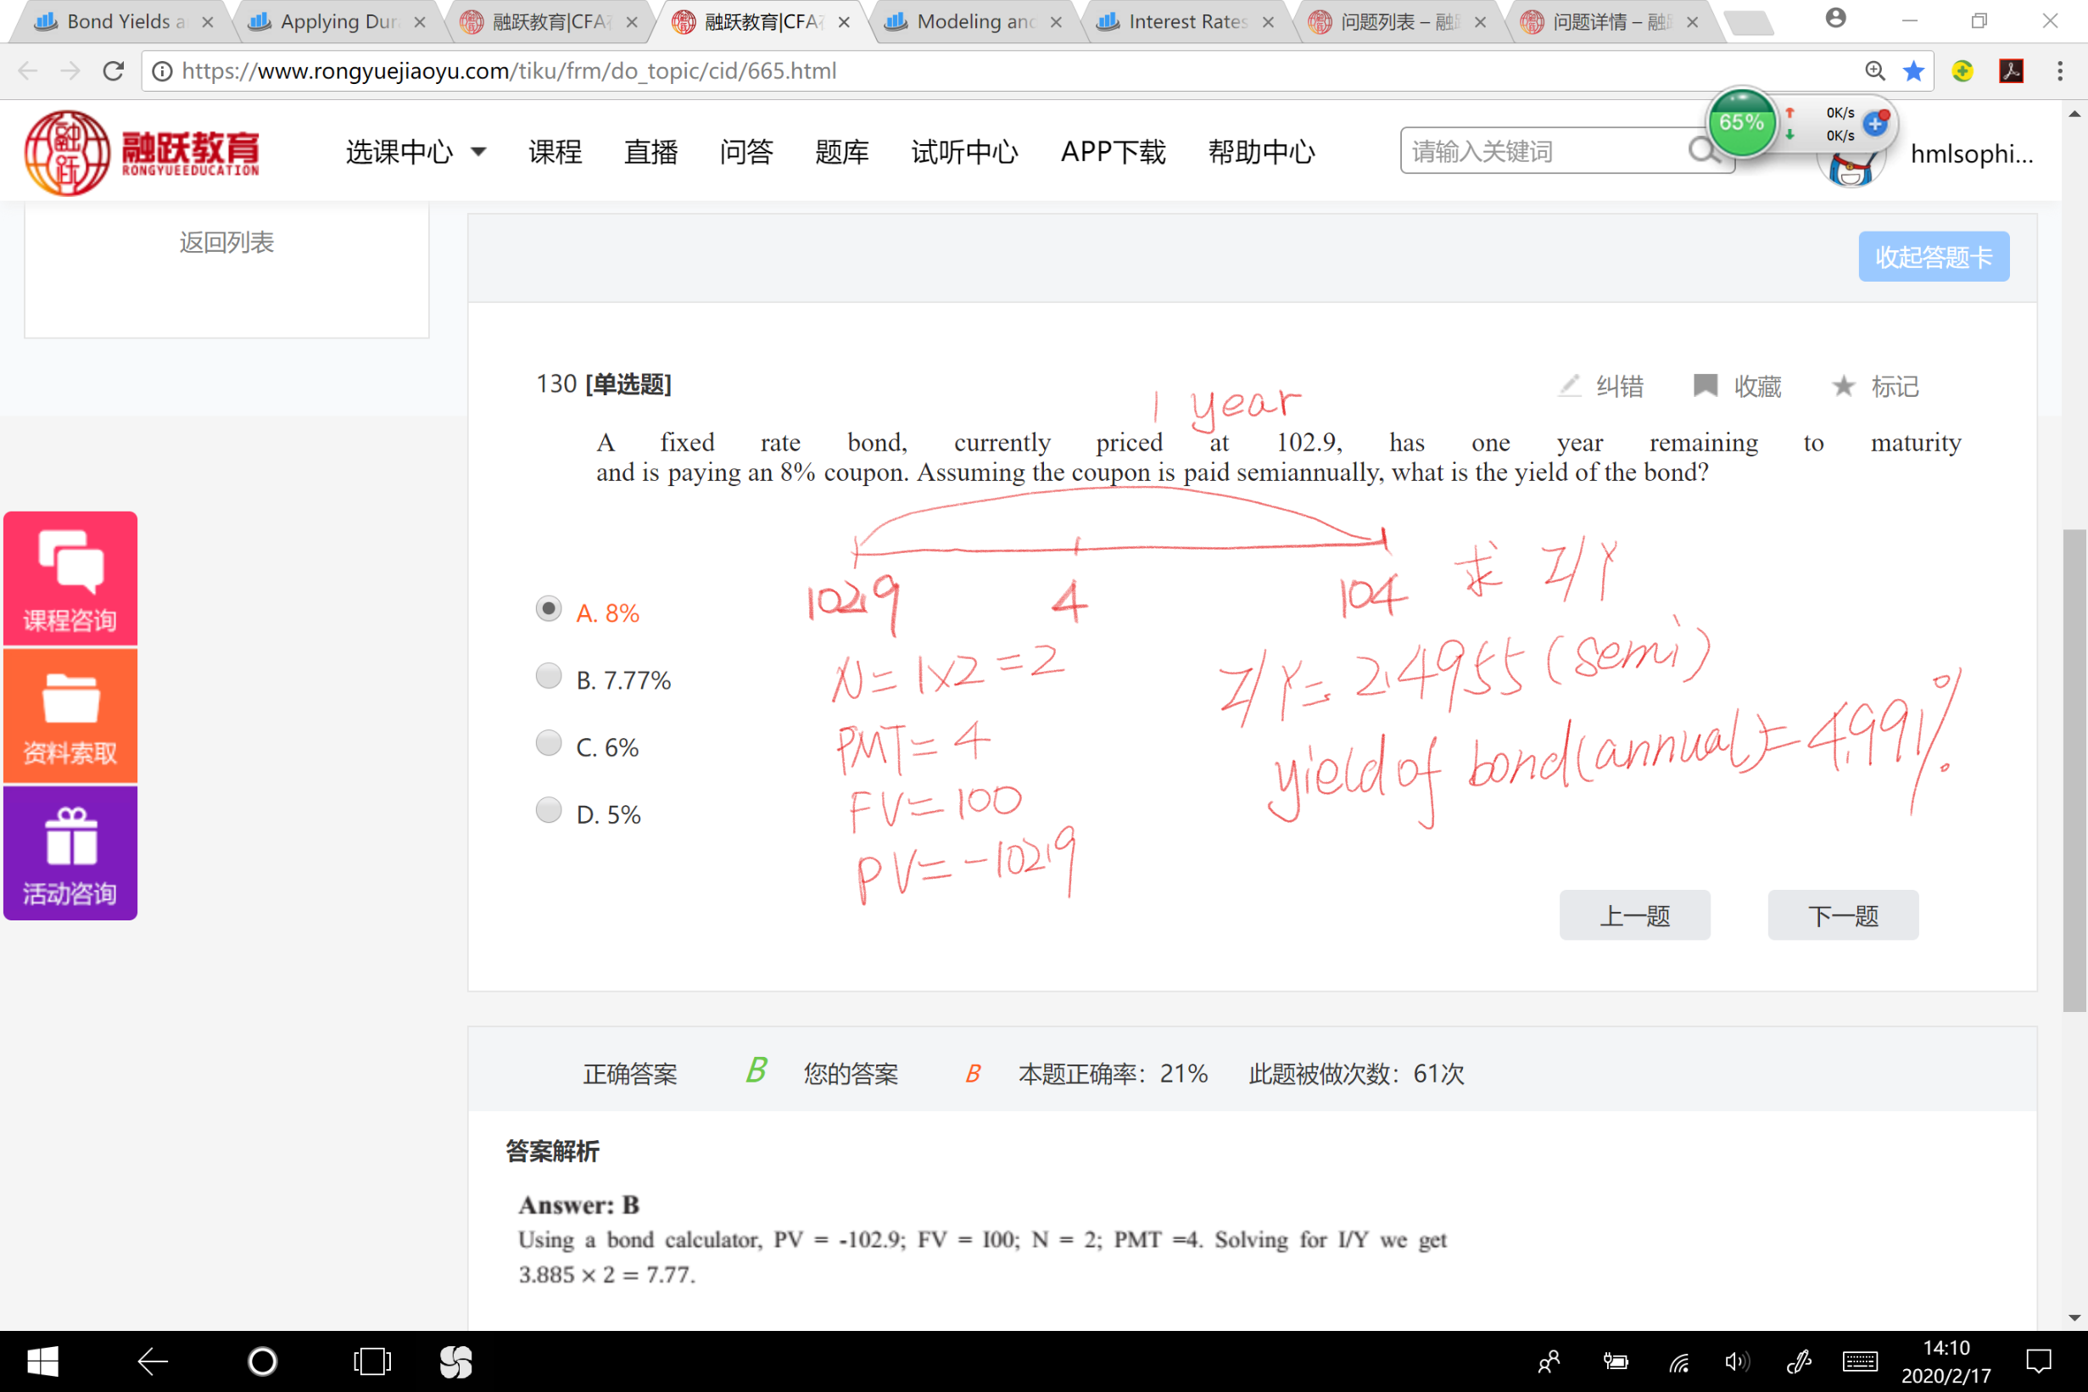Open the 题库 navigation item
This screenshot has height=1392, width=2088.
(841, 152)
